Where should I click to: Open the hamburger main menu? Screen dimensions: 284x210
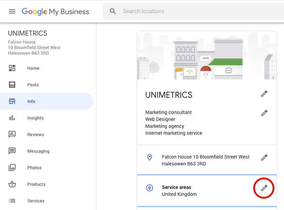(12, 12)
